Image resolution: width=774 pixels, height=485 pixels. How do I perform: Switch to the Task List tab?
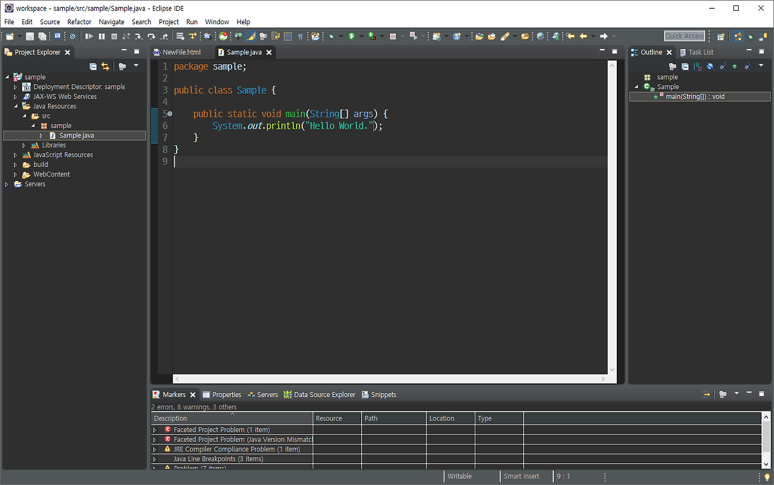click(697, 52)
